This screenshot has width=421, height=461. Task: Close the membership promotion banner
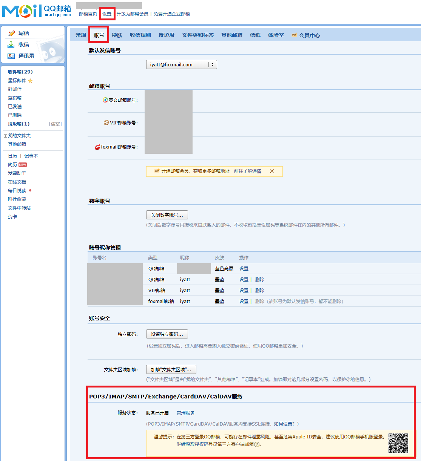coord(272,171)
